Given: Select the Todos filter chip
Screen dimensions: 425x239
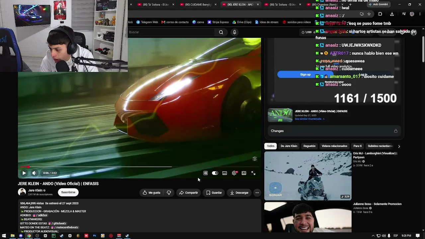Looking at the screenshot, I should [271, 146].
